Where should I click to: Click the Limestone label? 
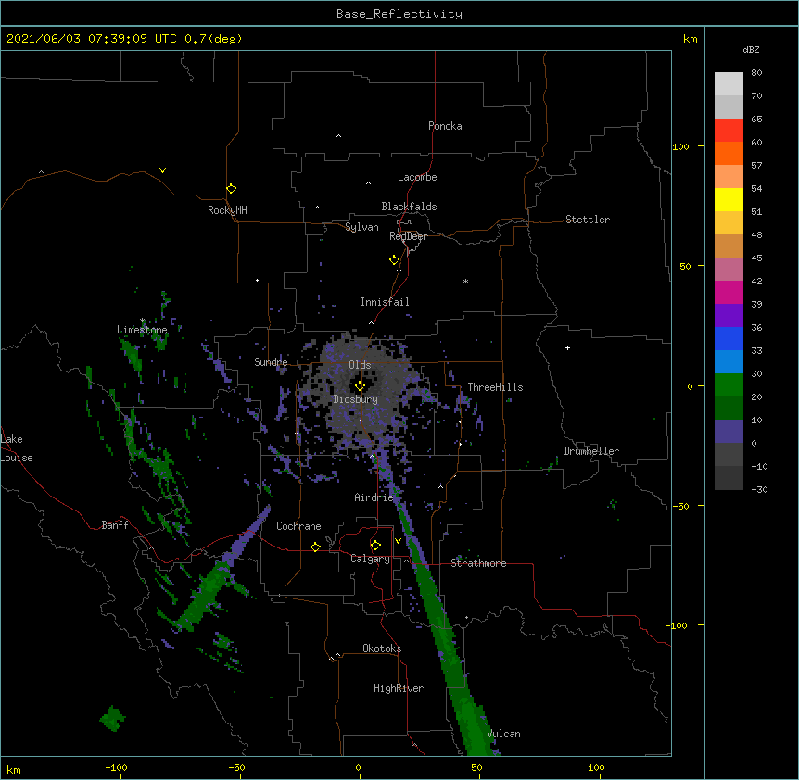pyautogui.click(x=142, y=330)
